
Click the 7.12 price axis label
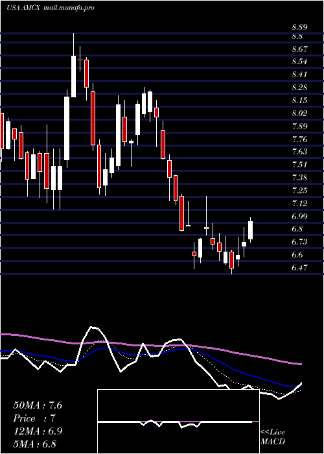[x=299, y=204]
